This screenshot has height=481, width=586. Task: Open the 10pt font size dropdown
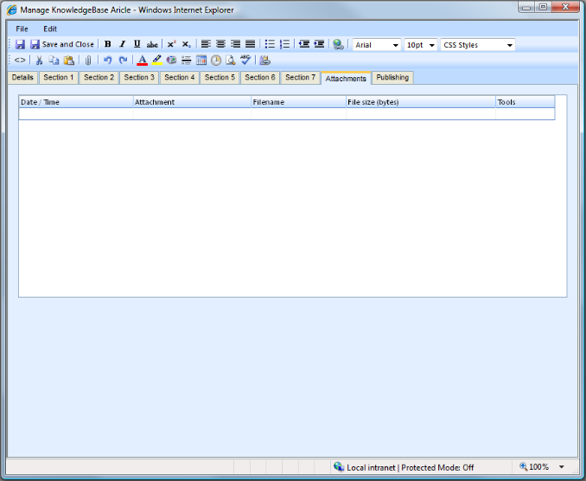point(421,45)
